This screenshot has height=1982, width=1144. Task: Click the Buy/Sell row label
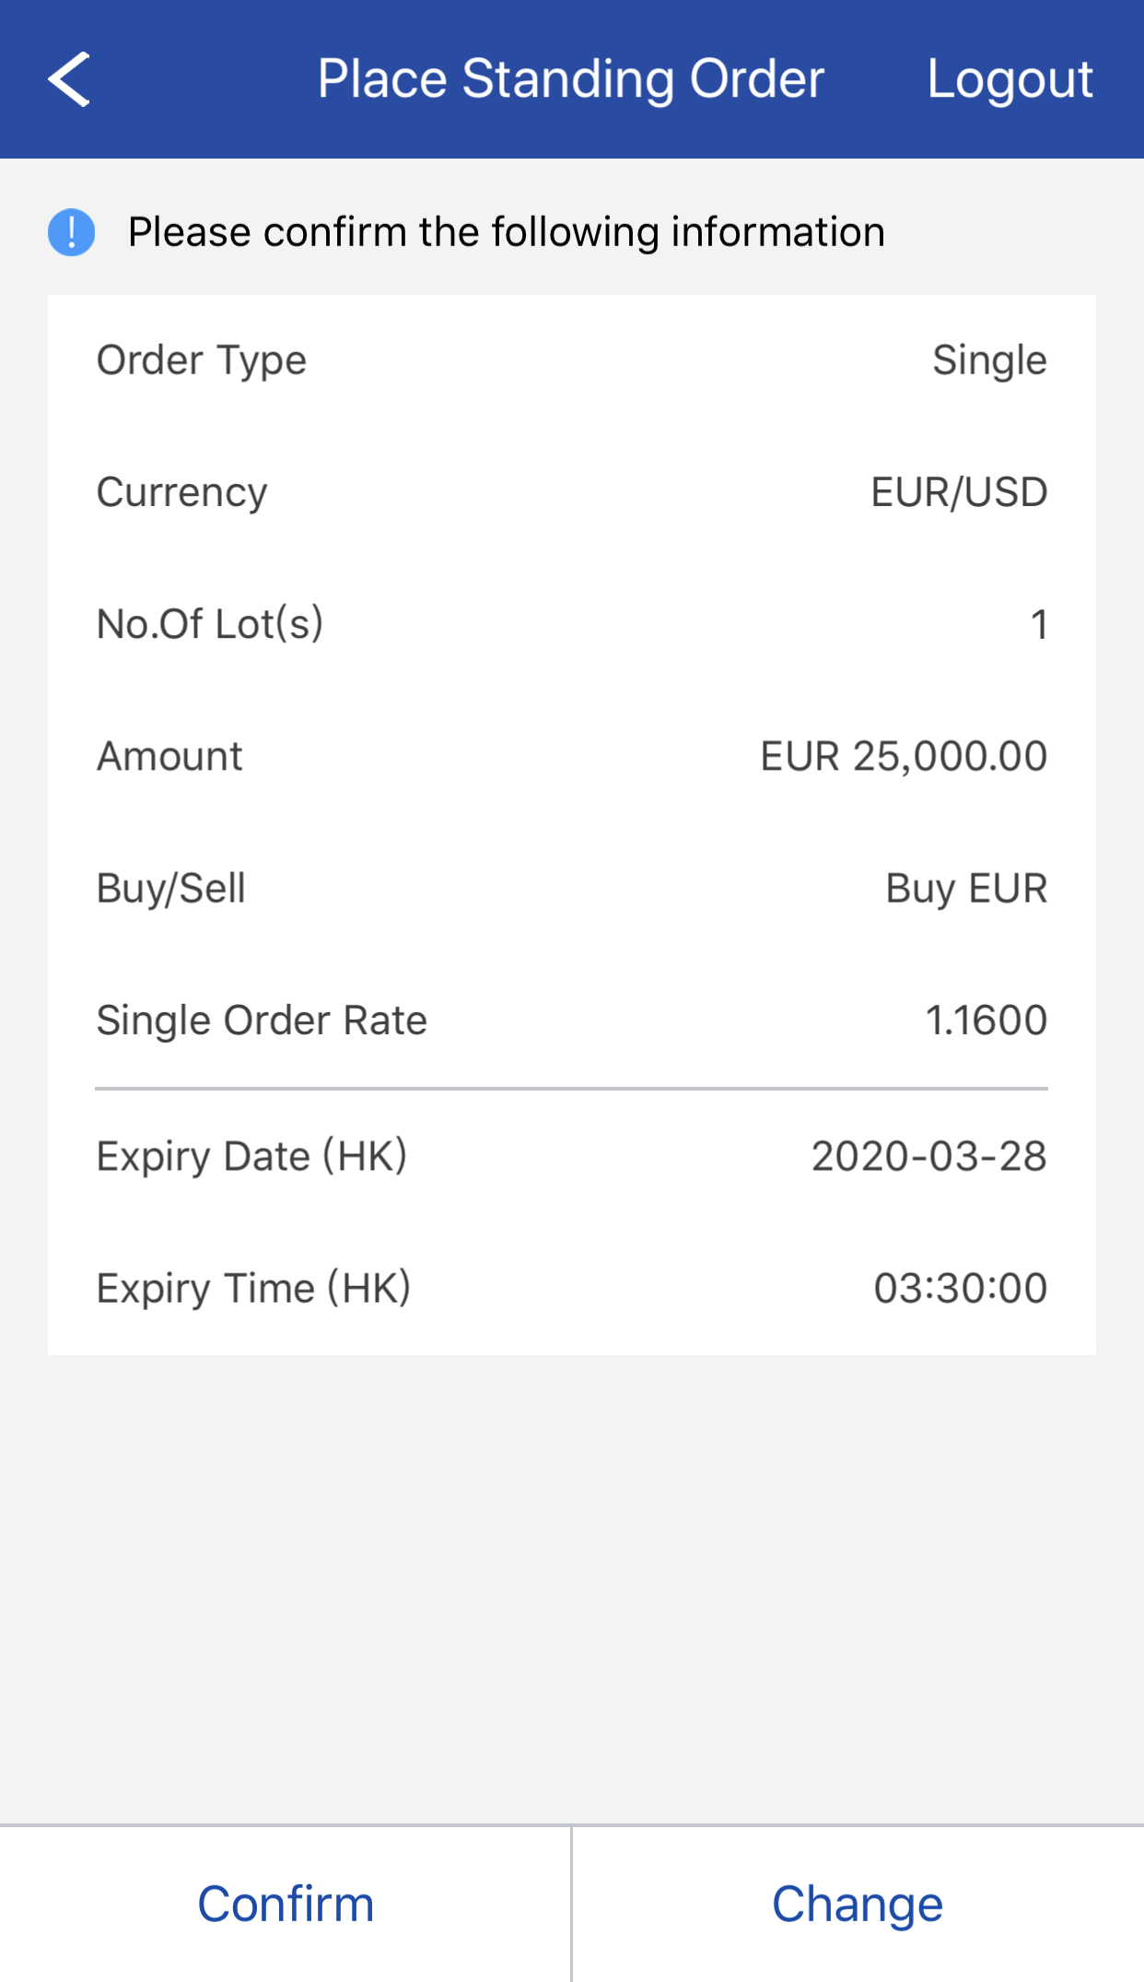(x=171, y=889)
